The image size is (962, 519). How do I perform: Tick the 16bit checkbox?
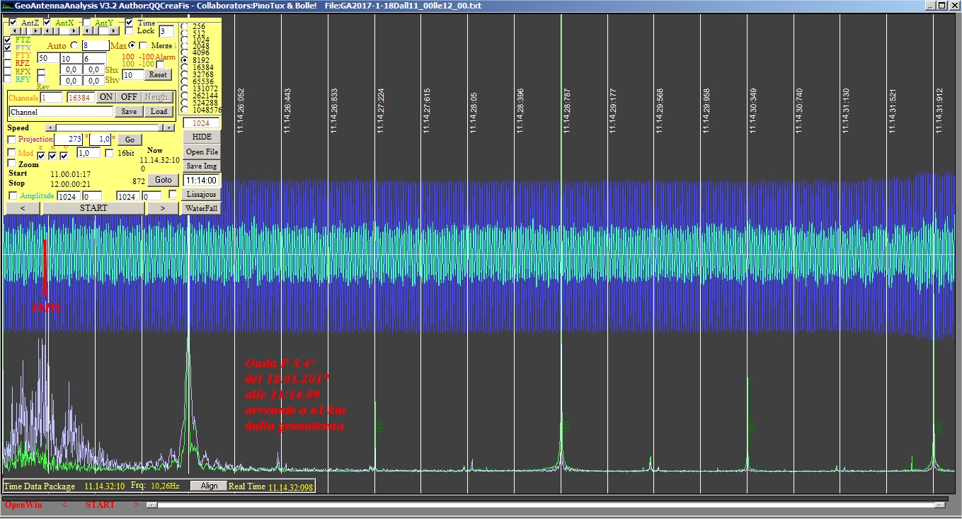click(109, 153)
